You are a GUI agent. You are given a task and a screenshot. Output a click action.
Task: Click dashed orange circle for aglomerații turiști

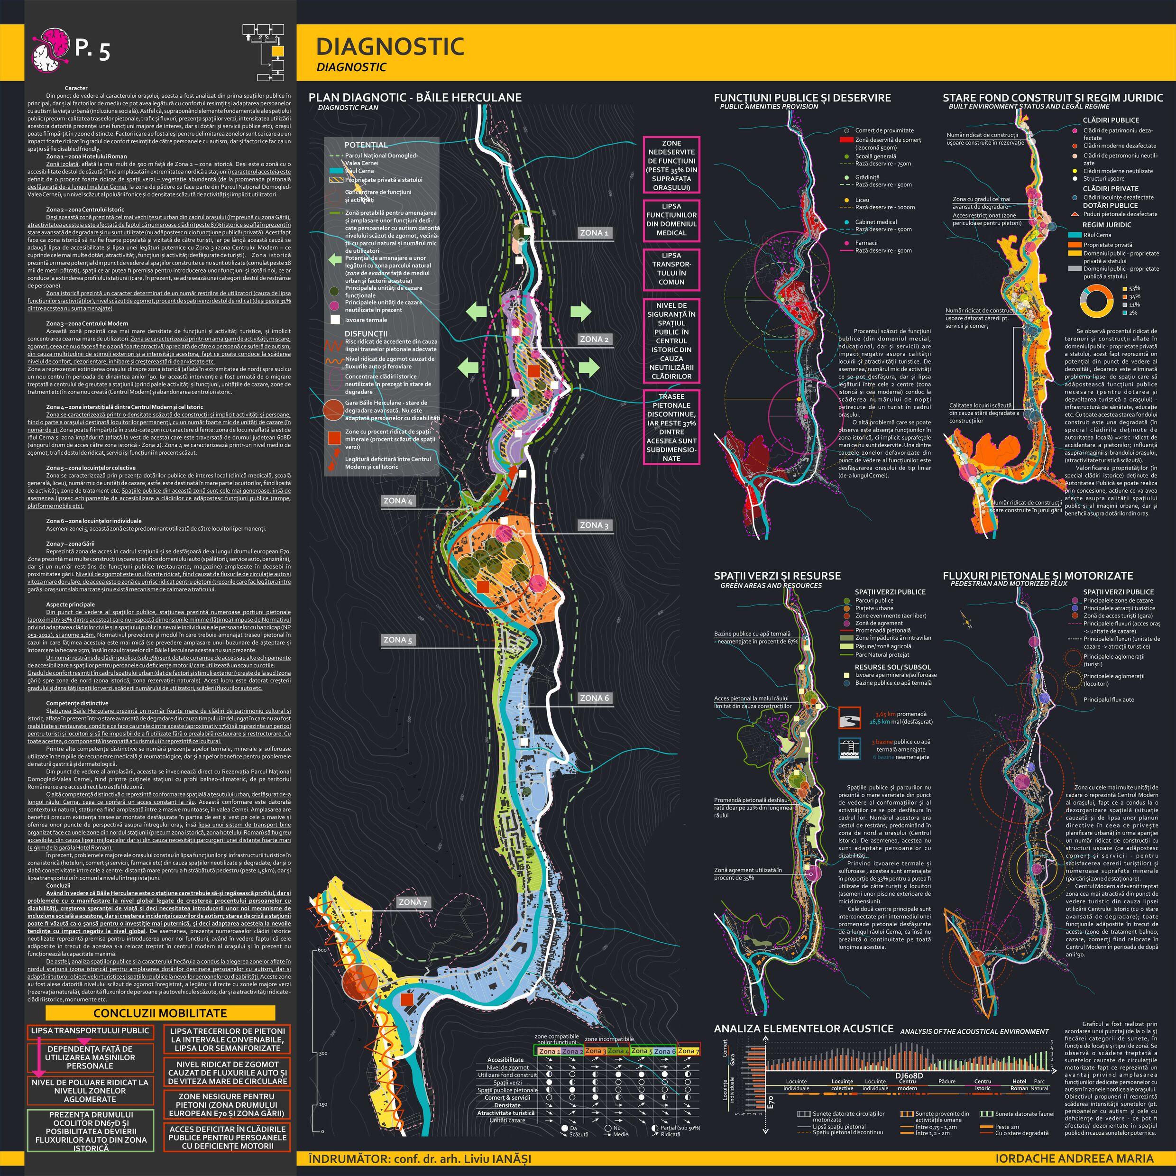(1073, 659)
